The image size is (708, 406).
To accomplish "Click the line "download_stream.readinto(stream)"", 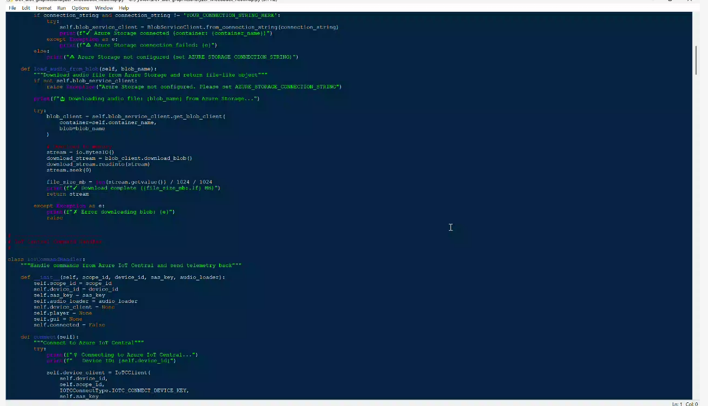I will (98, 164).
